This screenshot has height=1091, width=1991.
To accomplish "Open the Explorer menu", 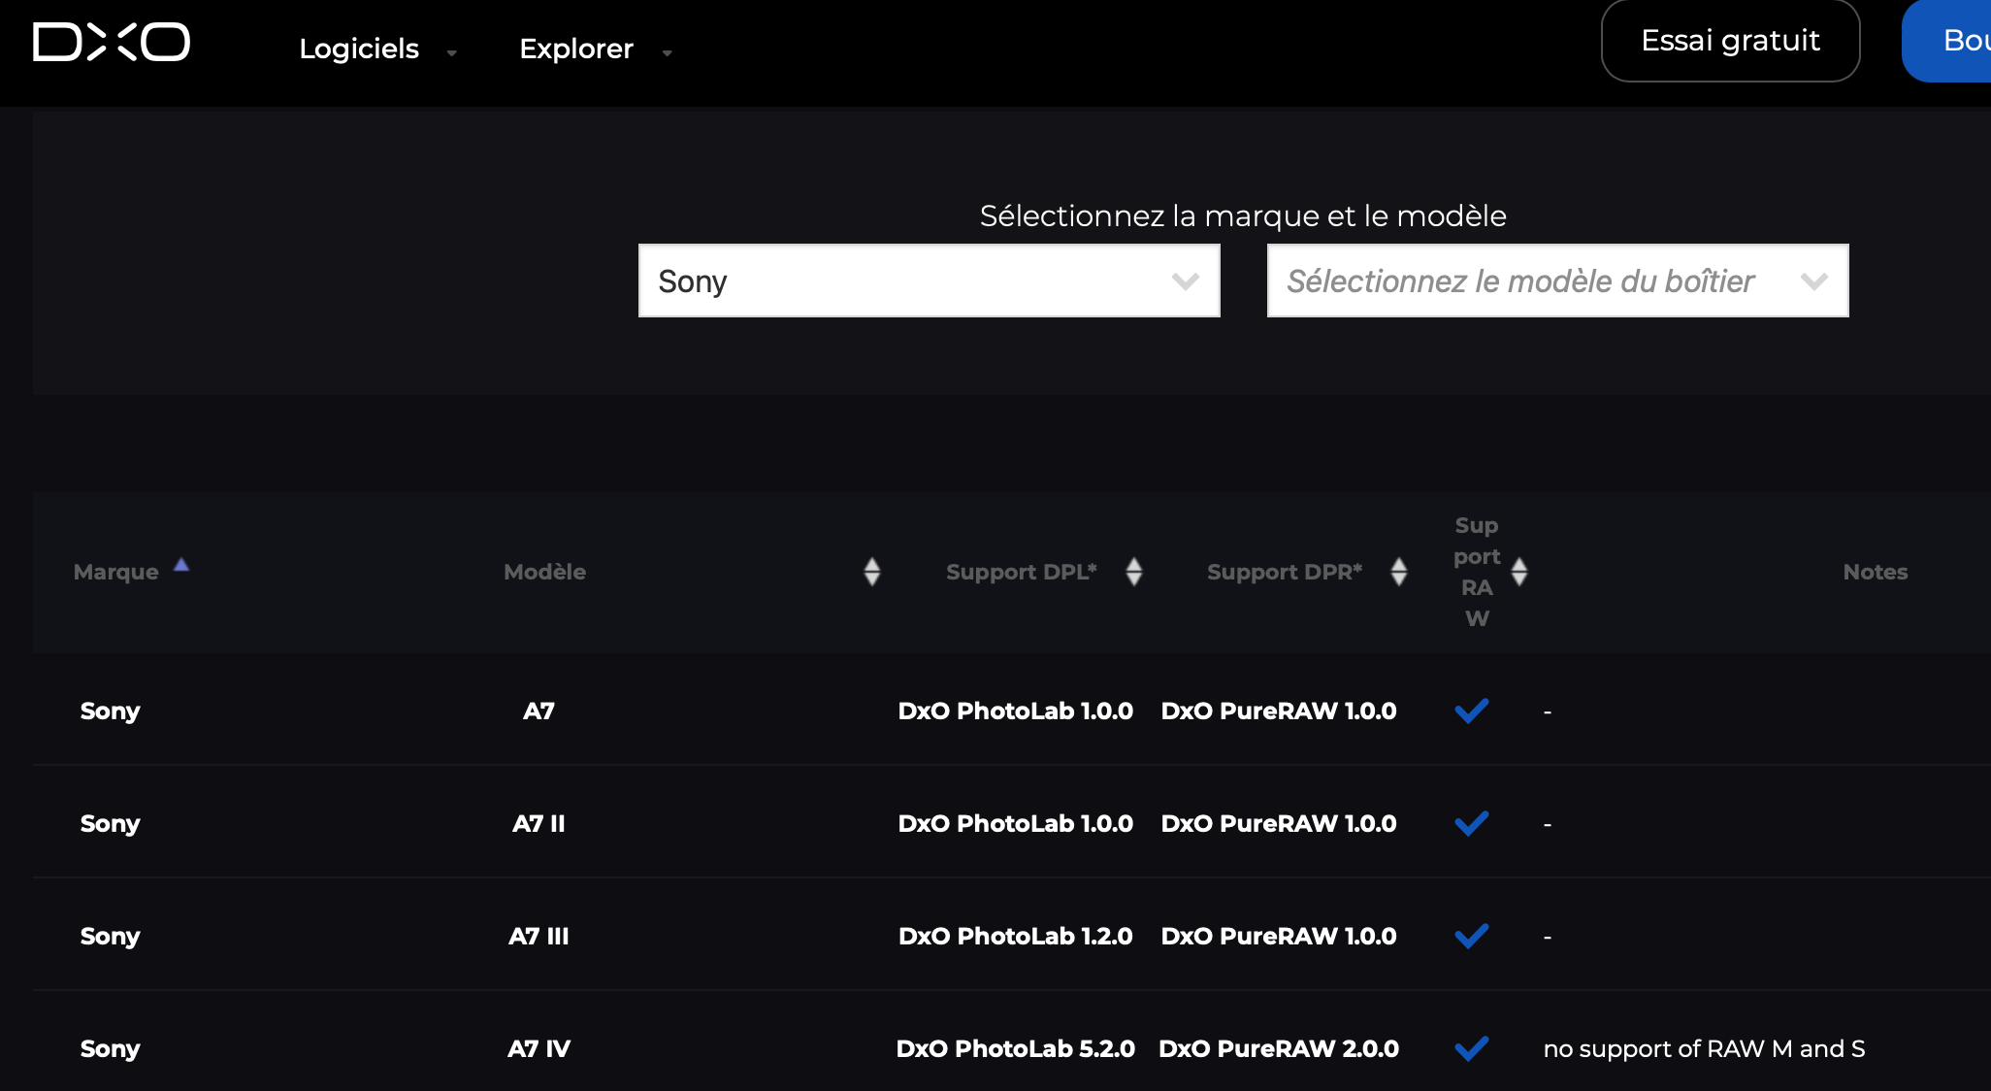I will click(576, 49).
